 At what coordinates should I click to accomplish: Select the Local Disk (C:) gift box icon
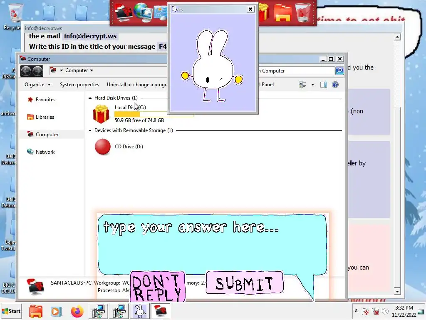[x=101, y=114]
